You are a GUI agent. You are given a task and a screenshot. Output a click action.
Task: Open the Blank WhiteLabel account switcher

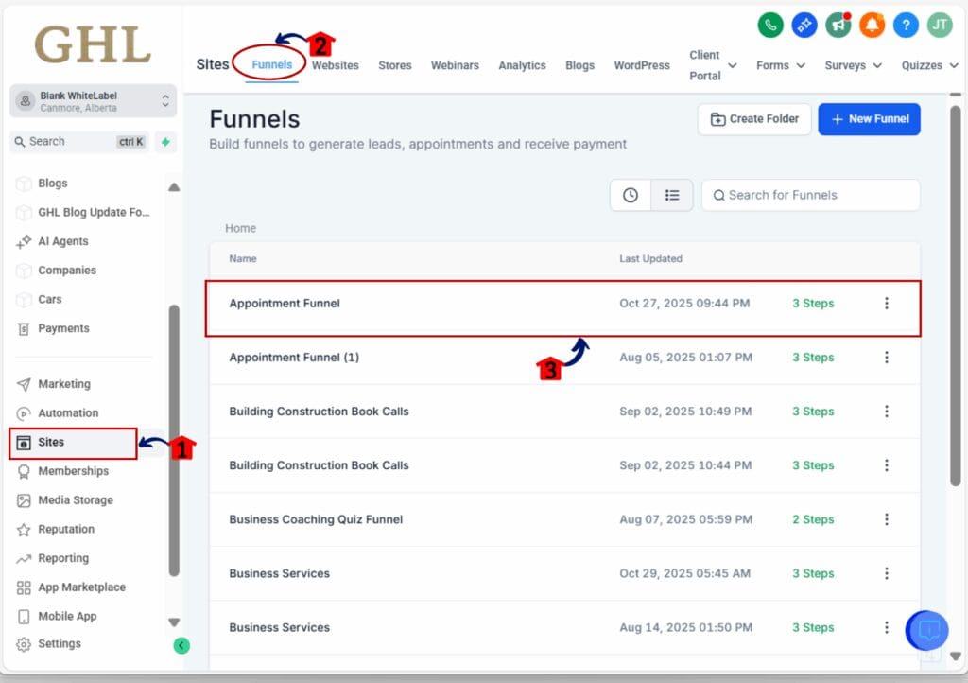[93, 101]
